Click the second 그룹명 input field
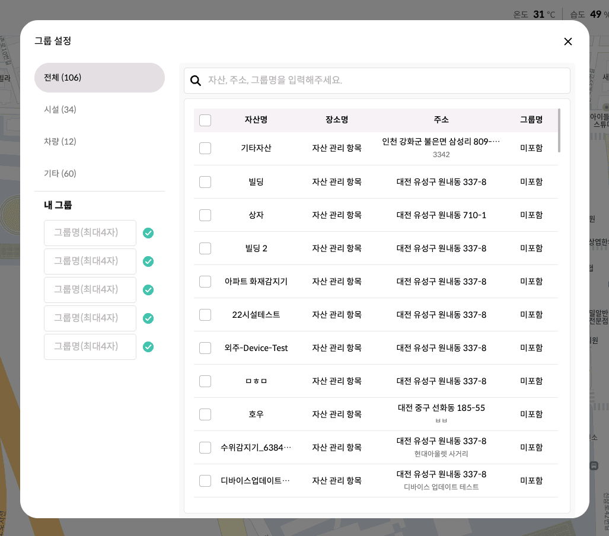The width and height of the screenshot is (609, 536). click(x=90, y=261)
